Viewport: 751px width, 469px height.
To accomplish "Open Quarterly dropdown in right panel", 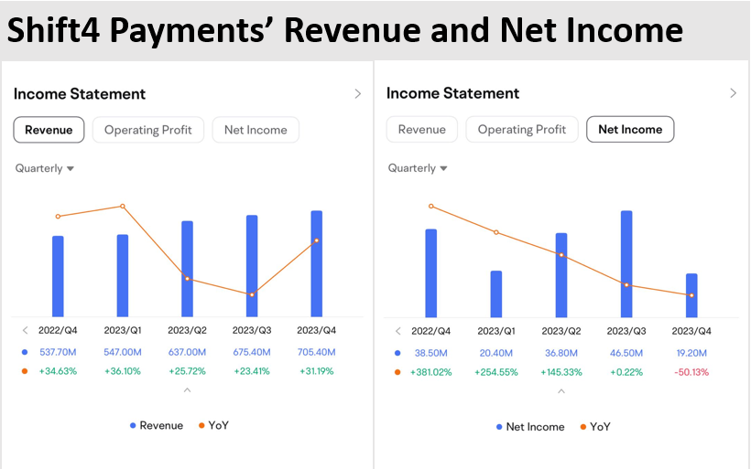I will pyautogui.click(x=418, y=168).
